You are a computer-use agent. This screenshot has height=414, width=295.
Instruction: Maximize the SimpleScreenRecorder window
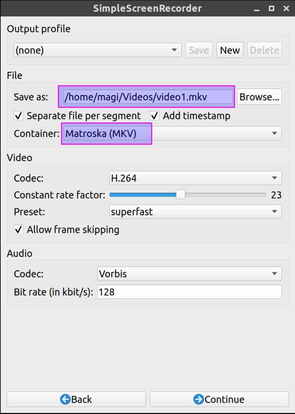pyautogui.click(x=272, y=8)
